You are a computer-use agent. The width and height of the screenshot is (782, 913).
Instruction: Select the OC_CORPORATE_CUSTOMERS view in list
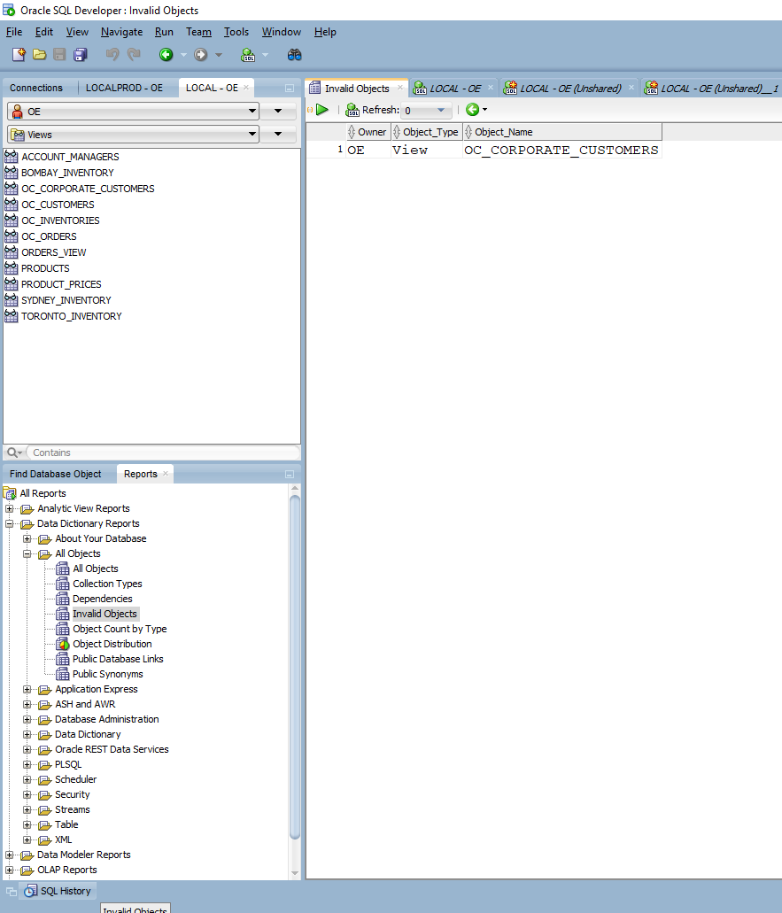(88, 189)
